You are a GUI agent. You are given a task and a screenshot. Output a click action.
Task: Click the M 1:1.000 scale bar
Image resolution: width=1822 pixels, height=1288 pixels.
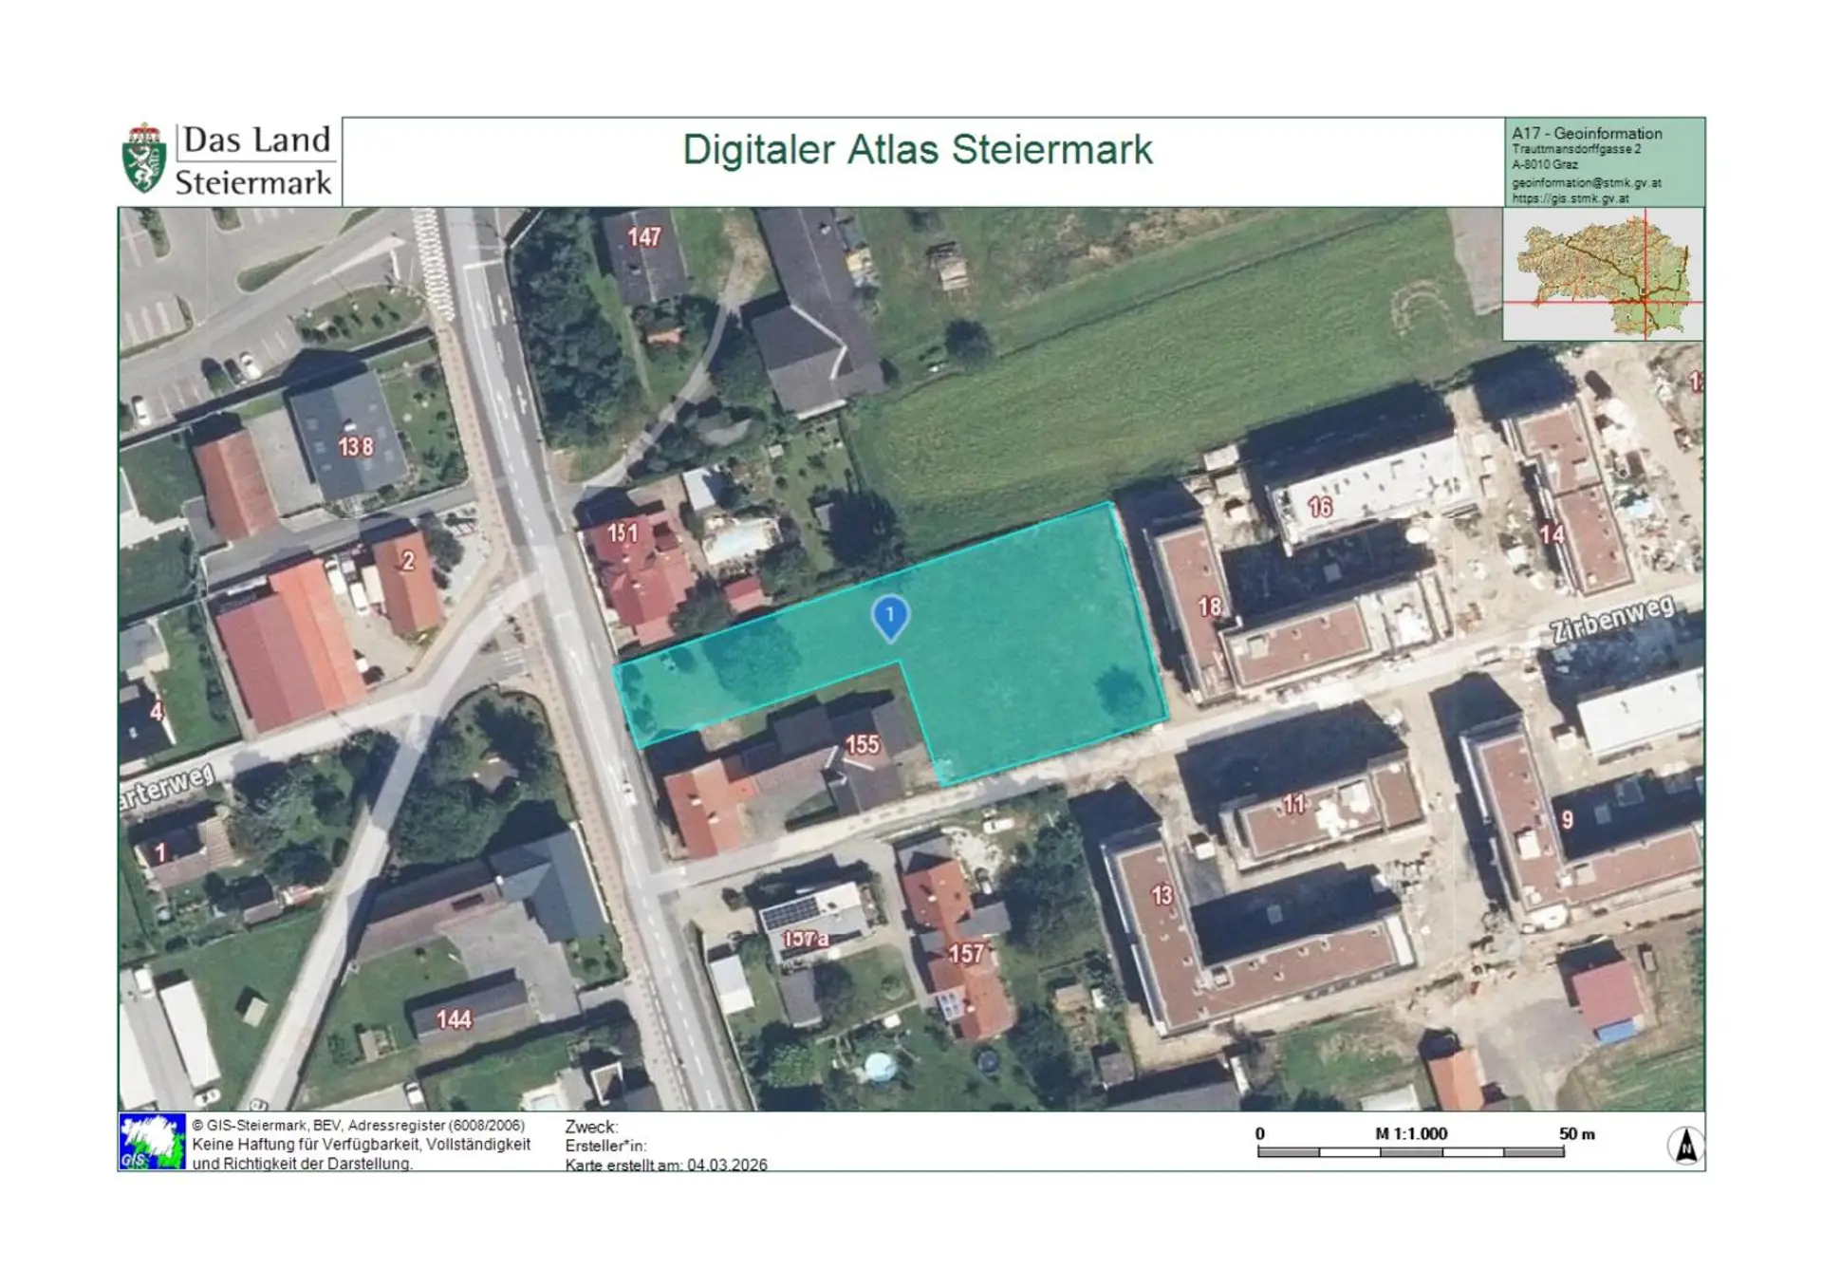click(1410, 1151)
